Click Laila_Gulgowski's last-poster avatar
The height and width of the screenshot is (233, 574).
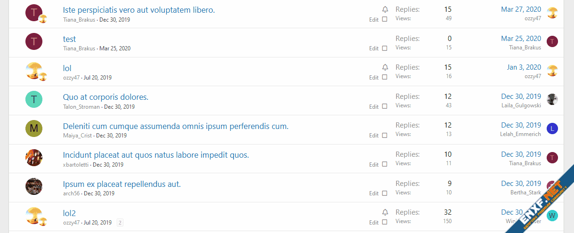pos(552,99)
